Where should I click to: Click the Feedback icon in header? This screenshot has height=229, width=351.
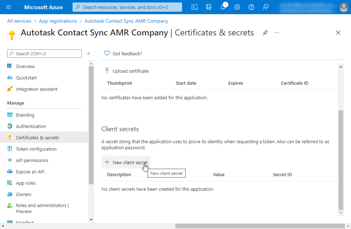point(266,7)
